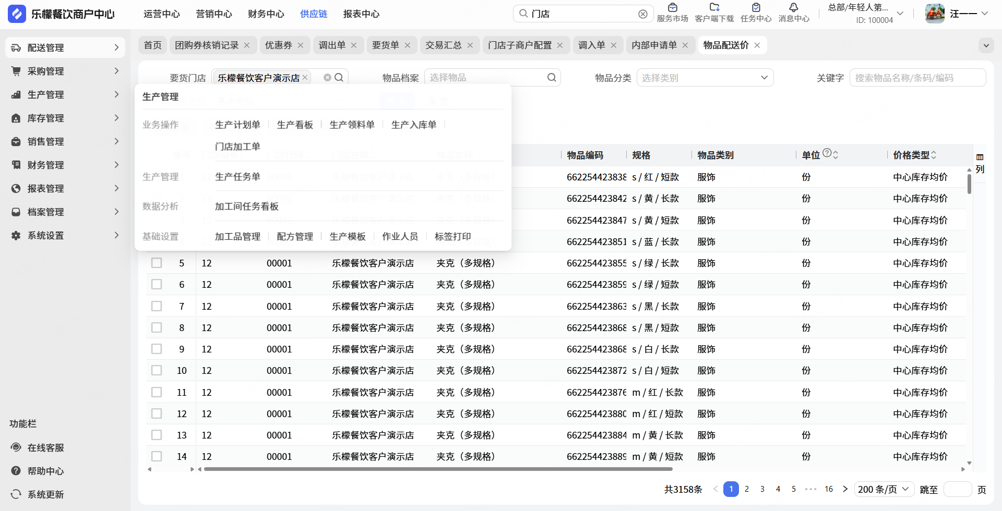
Task: Clear the top search box text
Action: tap(643, 14)
